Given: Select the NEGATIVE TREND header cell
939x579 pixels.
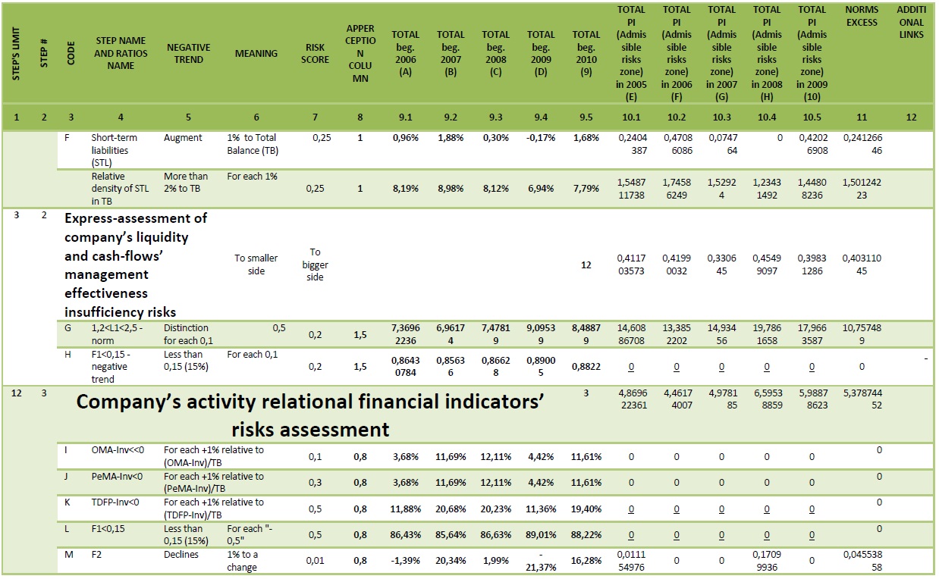Looking at the screenshot, I should click(x=188, y=54).
